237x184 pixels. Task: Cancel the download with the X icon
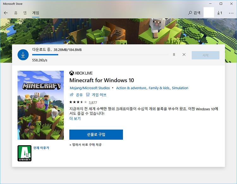coord(184,54)
